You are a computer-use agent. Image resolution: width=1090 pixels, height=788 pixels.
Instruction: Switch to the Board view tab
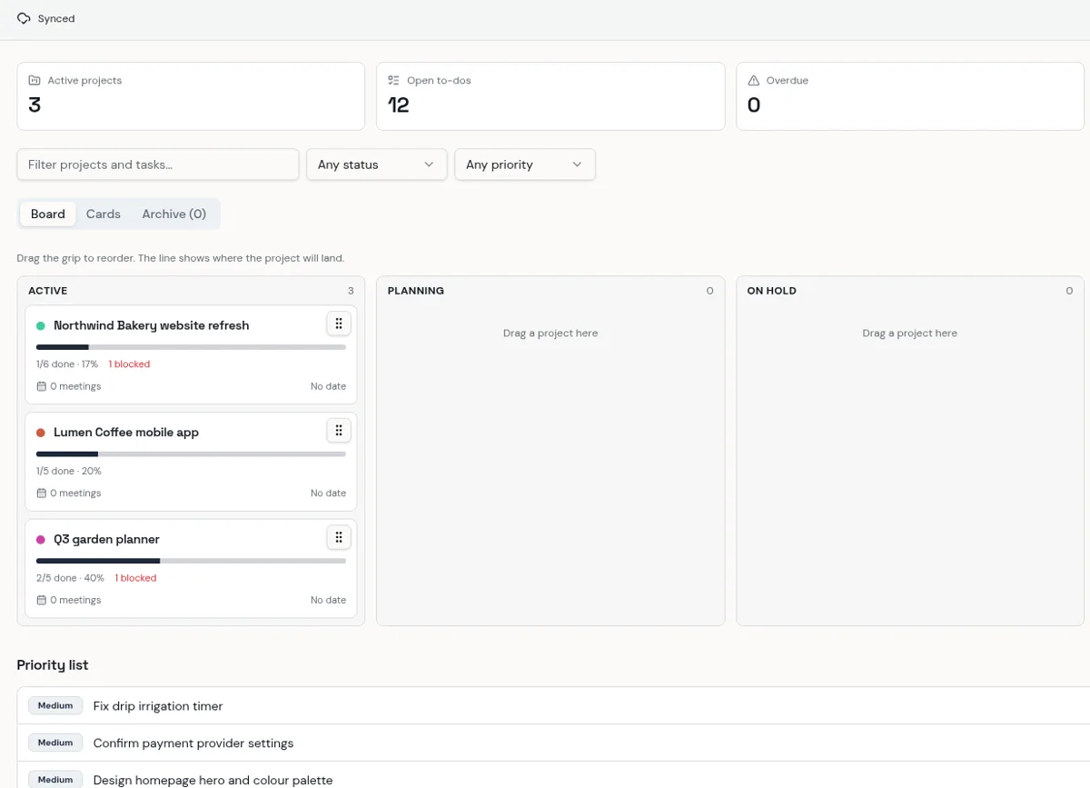pyautogui.click(x=48, y=214)
